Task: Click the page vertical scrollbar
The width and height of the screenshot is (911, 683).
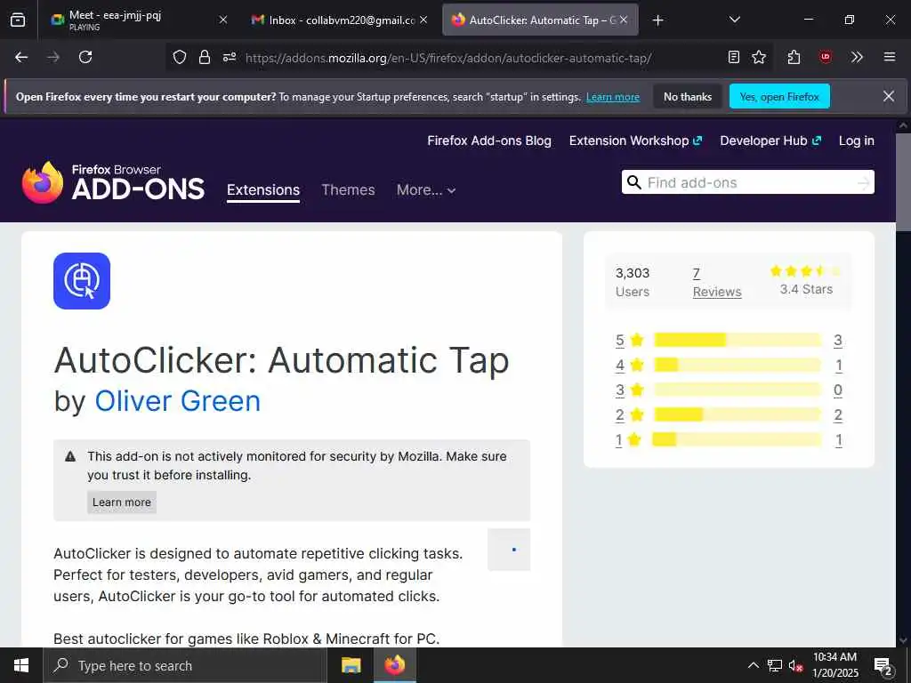Action: [x=904, y=183]
